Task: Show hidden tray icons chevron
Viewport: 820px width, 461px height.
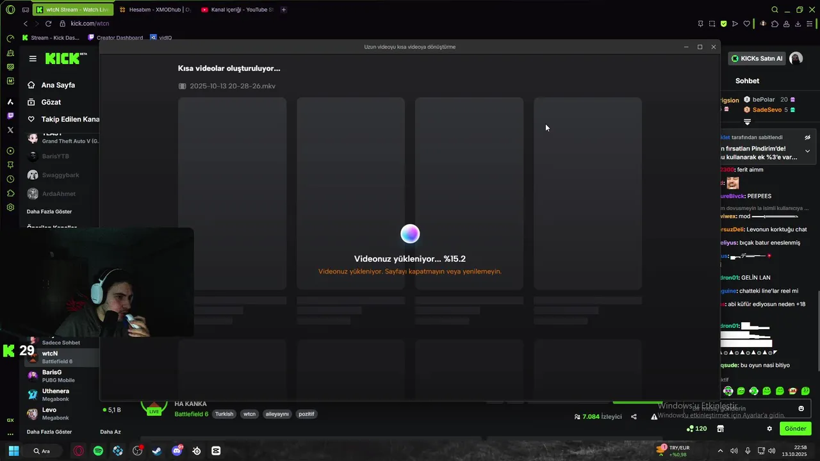Action: pyautogui.click(x=720, y=451)
